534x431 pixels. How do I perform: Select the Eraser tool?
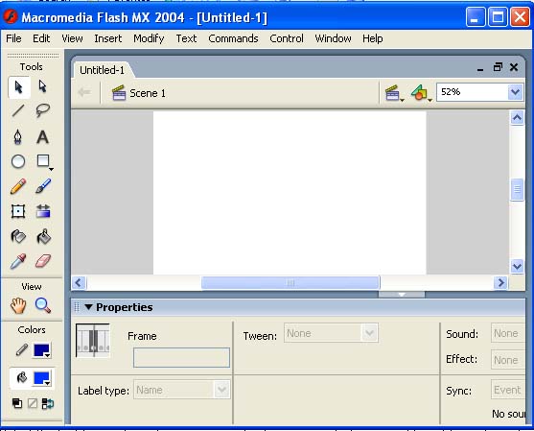(x=43, y=261)
